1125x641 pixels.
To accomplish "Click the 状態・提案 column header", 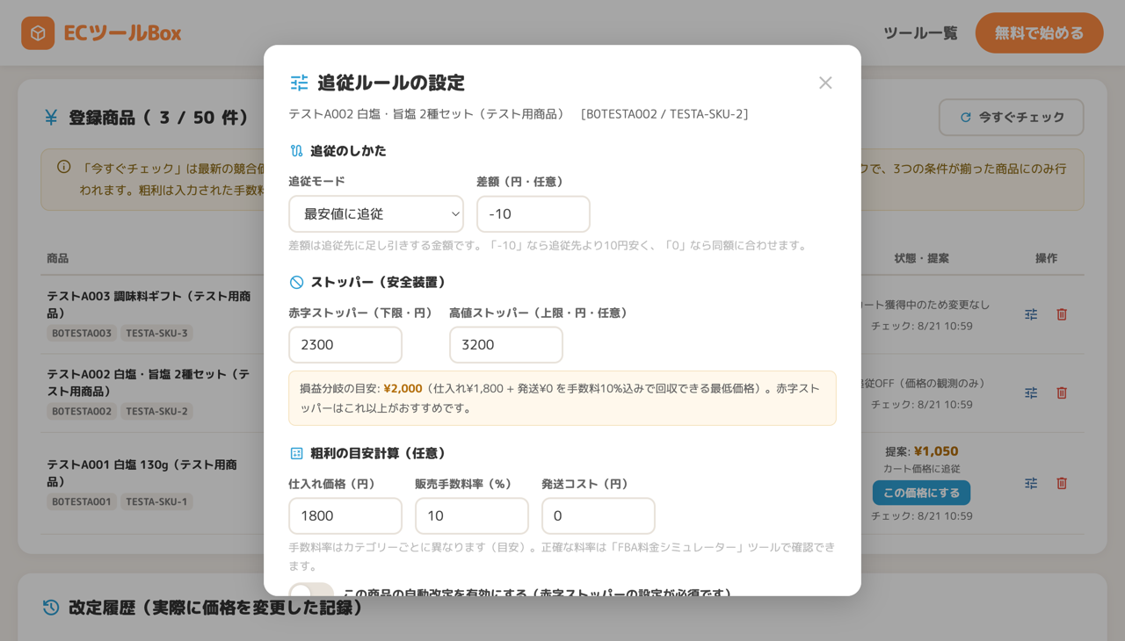I will click(921, 258).
